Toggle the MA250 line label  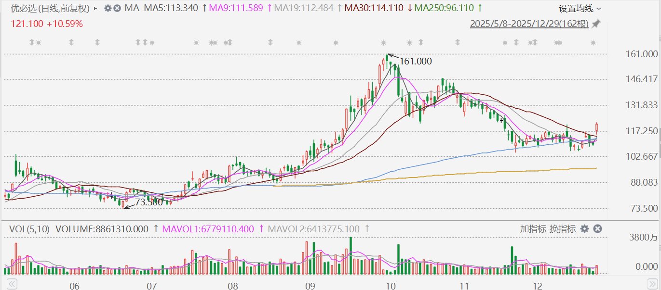(446, 8)
